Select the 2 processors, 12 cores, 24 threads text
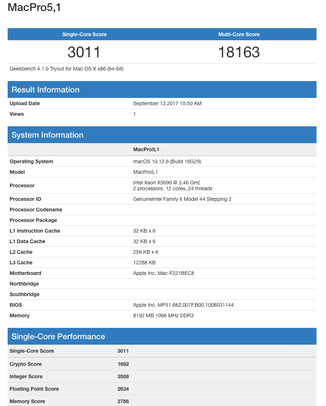The image size is (326, 406). click(173, 188)
